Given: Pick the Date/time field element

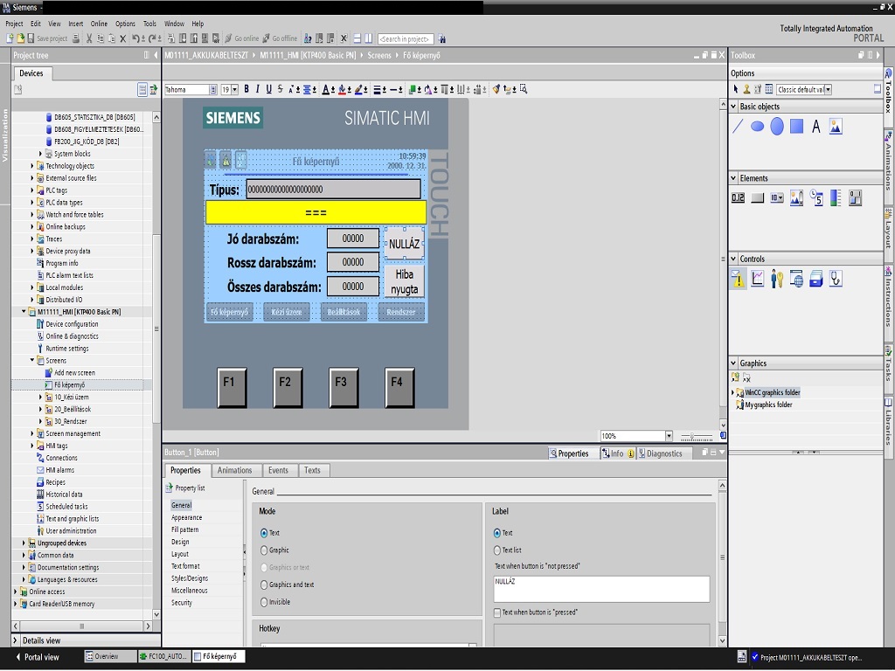Looking at the screenshot, I should click(x=816, y=198).
